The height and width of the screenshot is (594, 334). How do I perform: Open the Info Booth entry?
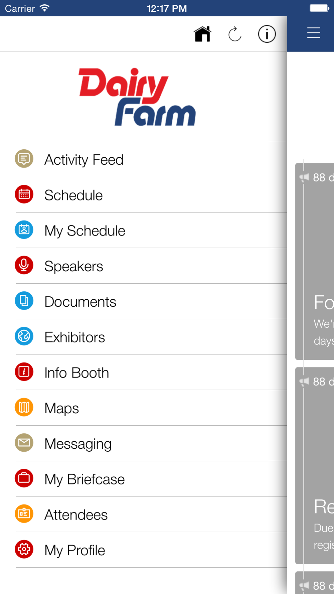click(77, 373)
